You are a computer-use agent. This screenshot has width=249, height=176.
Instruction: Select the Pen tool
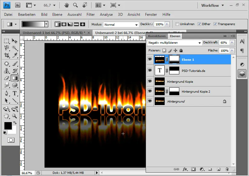[6, 93]
